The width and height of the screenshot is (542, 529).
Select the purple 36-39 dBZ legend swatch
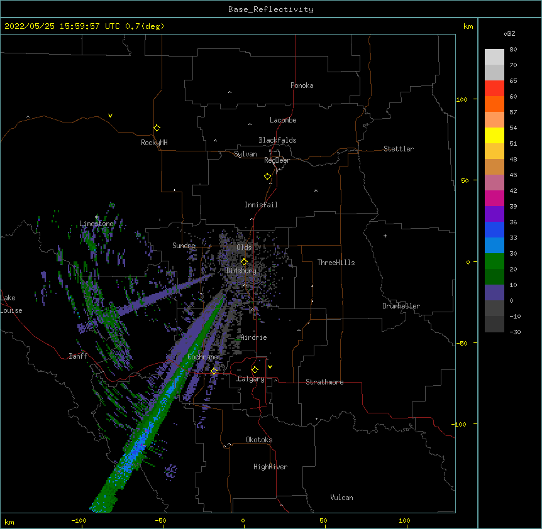coord(494,214)
